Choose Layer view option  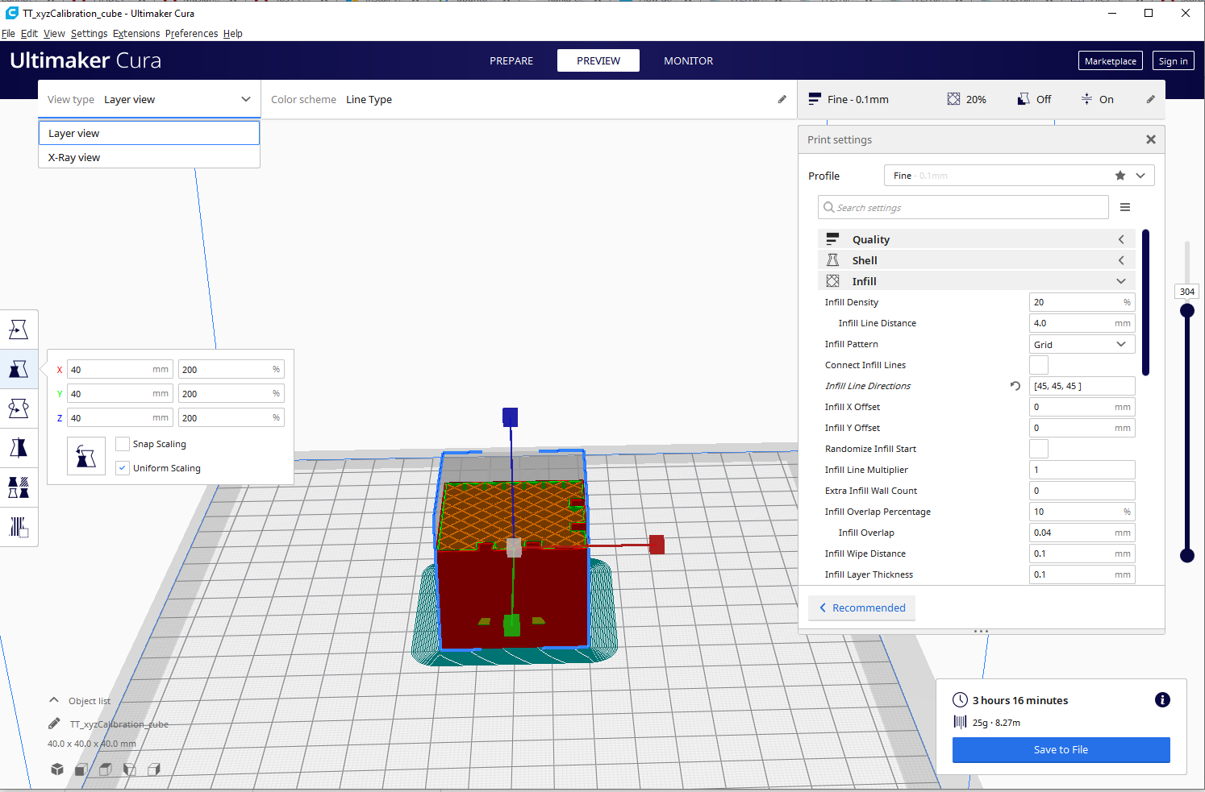point(149,133)
